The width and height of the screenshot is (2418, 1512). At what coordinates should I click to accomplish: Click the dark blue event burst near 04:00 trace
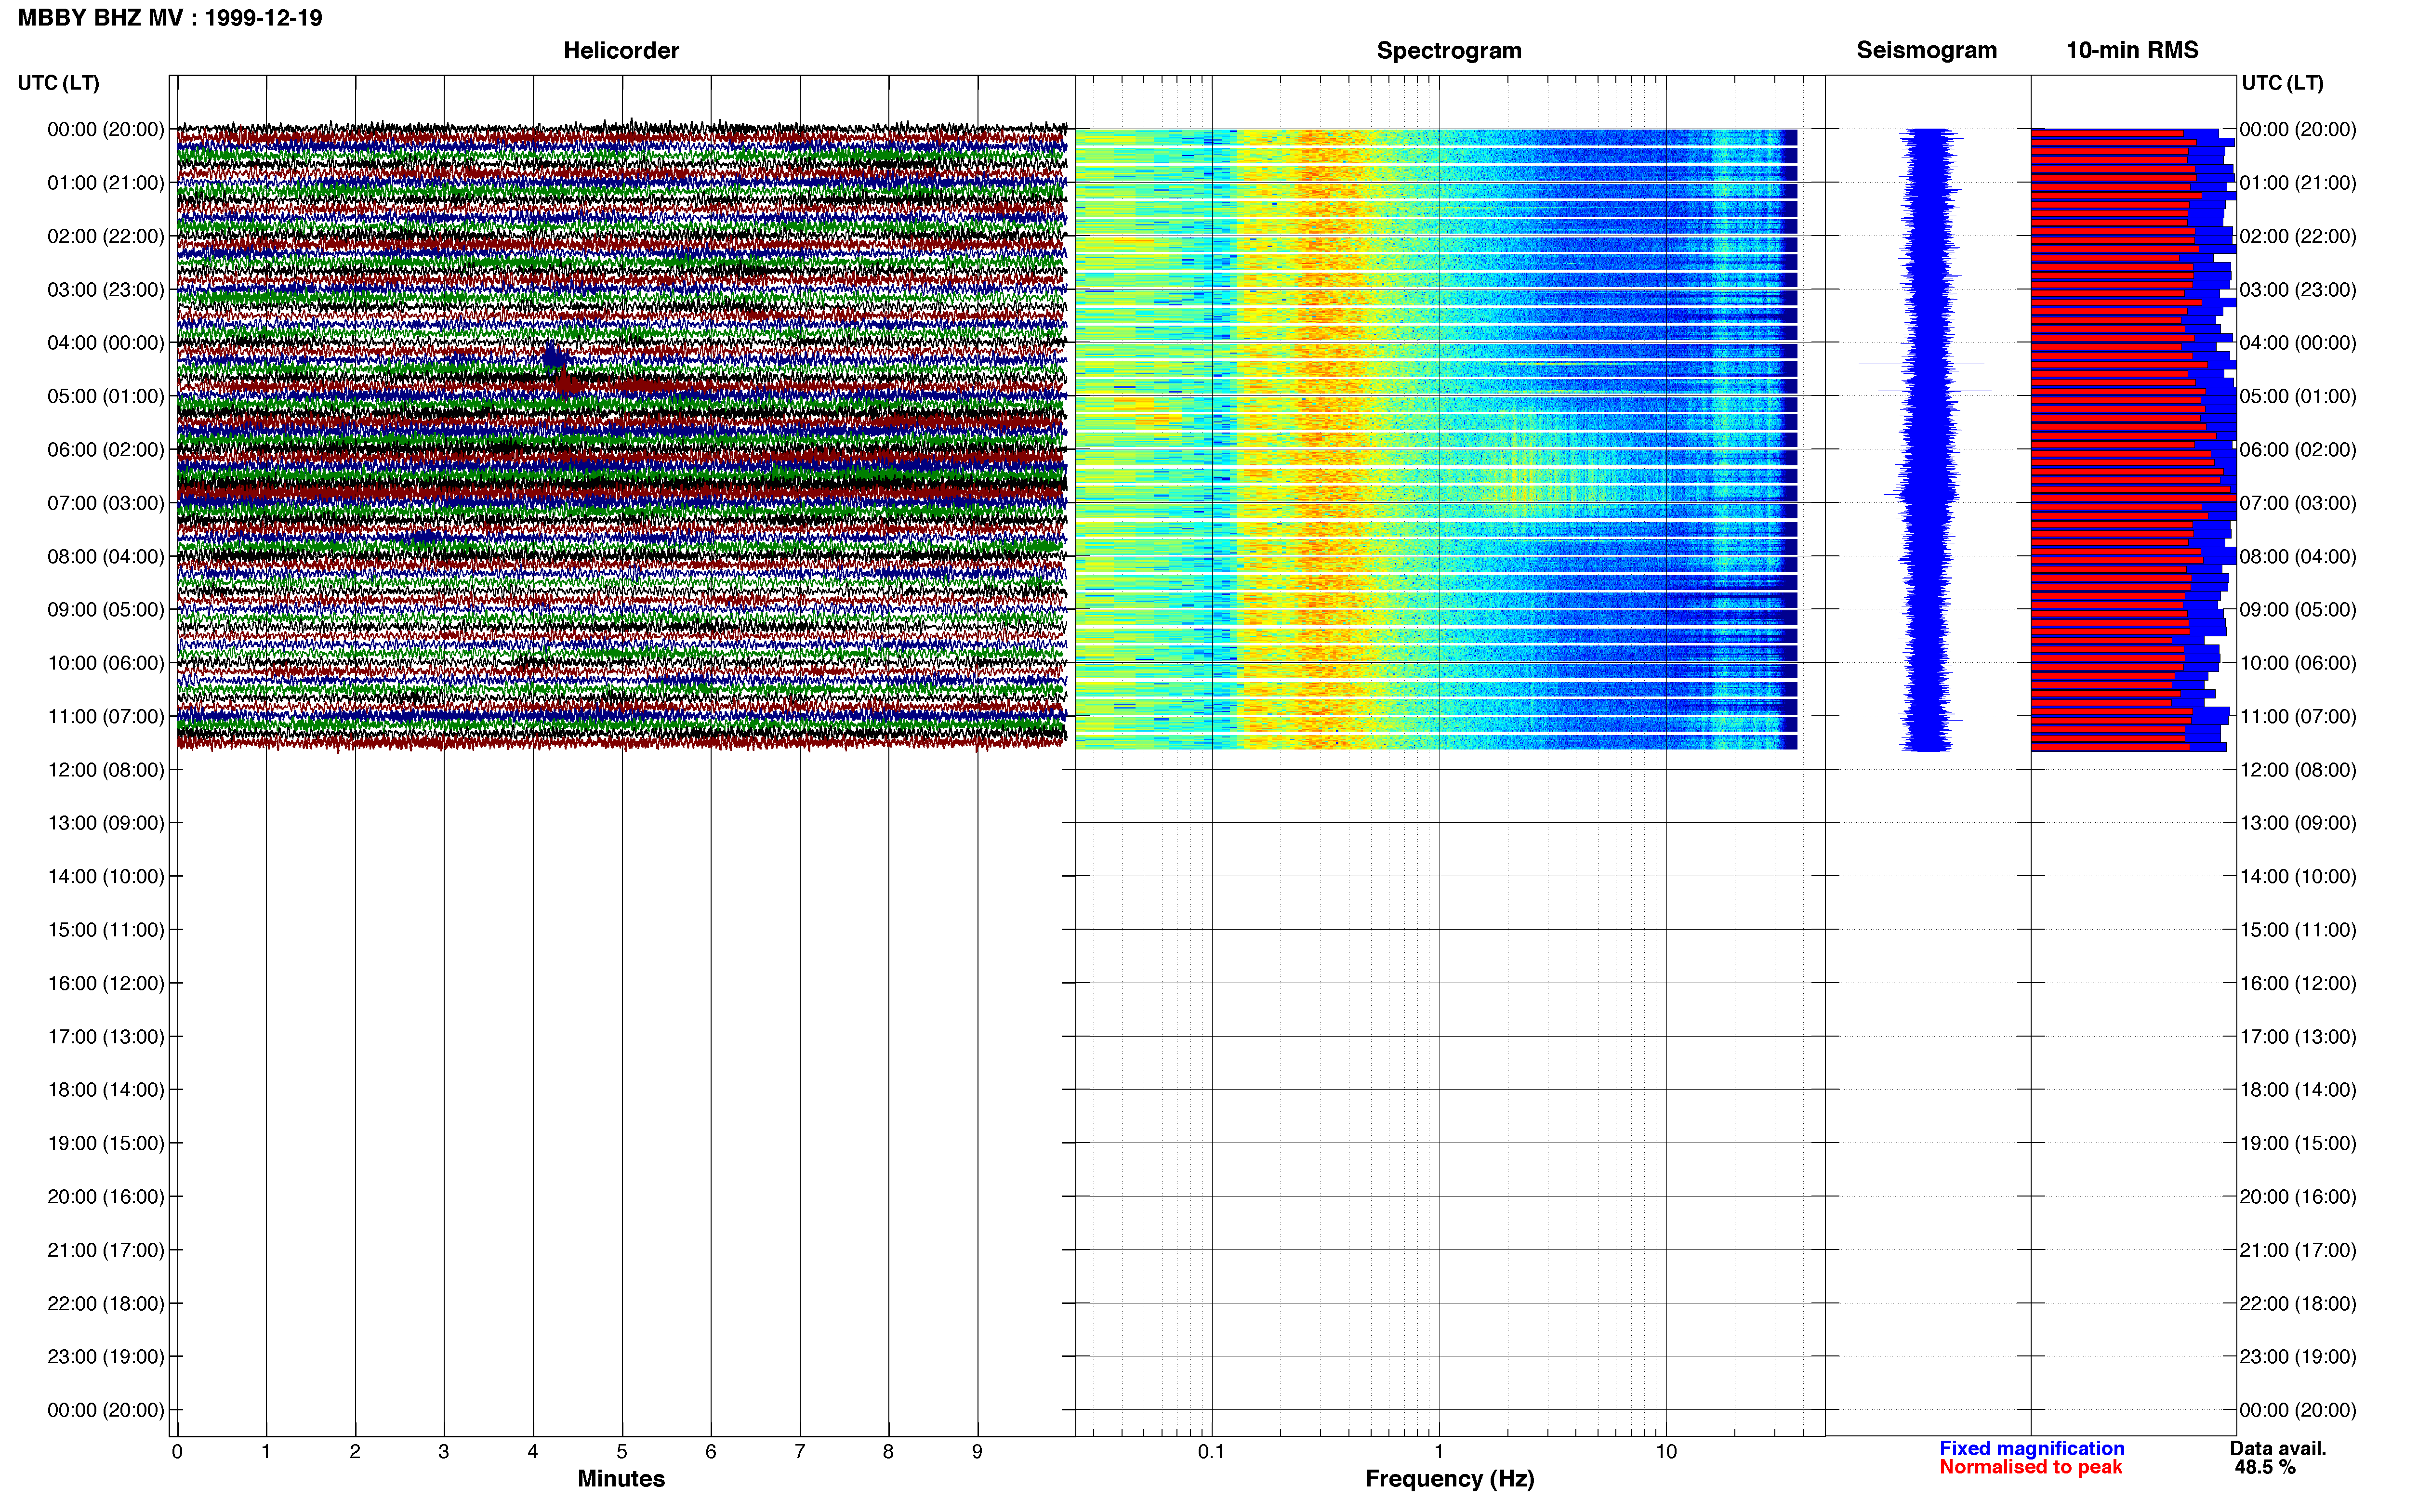555,357
